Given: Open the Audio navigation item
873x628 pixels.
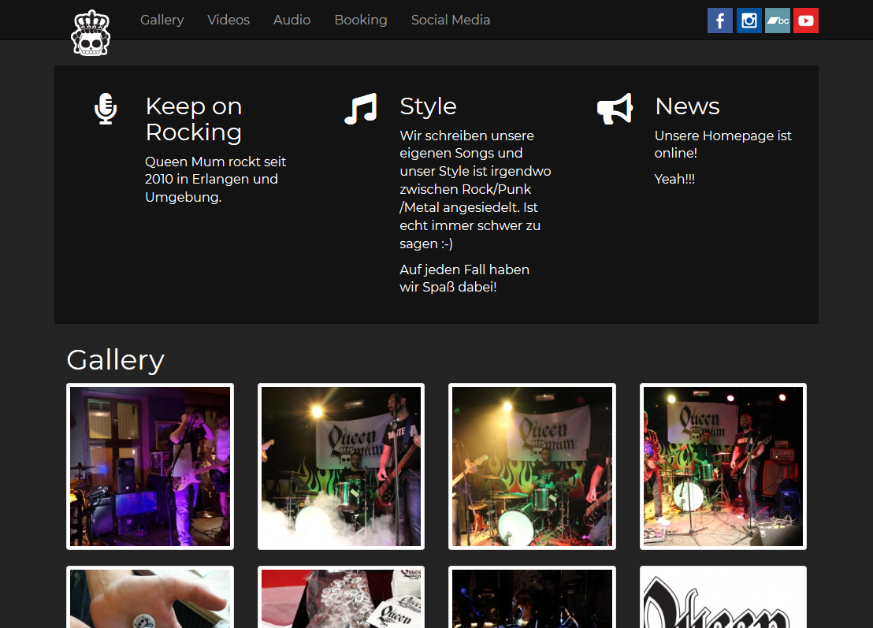Looking at the screenshot, I should [292, 20].
